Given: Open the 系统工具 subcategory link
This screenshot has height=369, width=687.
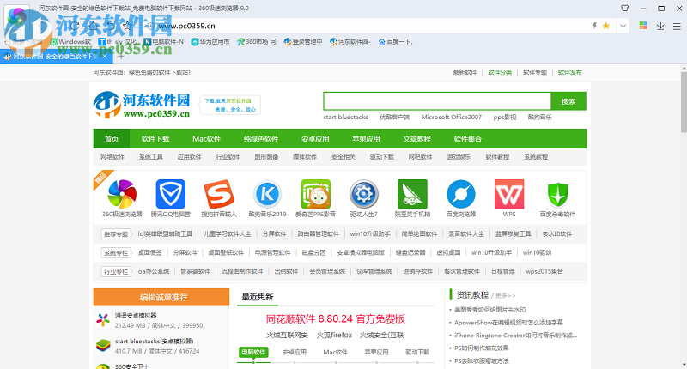Looking at the screenshot, I should click(151, 157).
